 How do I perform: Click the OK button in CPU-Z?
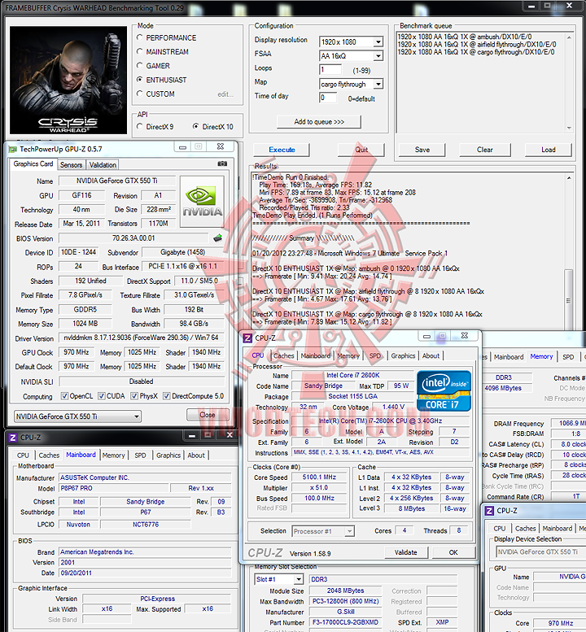point(453,552)
